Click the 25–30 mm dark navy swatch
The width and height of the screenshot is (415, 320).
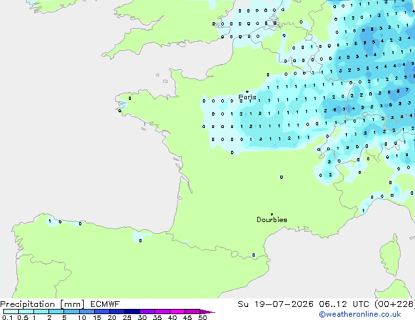coord(132,312)
